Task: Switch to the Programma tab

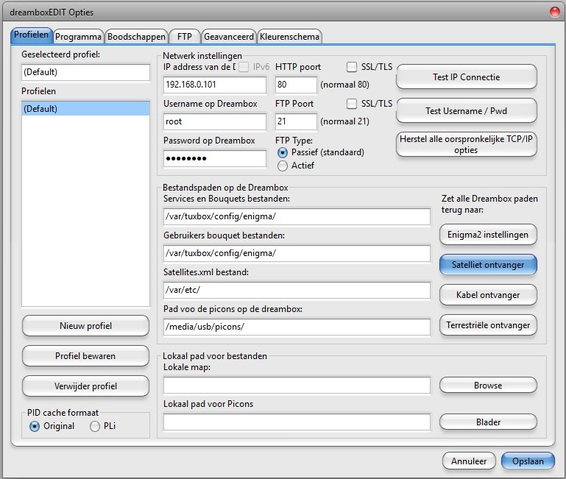Action: pyautogui.click(x=78, y=36)
